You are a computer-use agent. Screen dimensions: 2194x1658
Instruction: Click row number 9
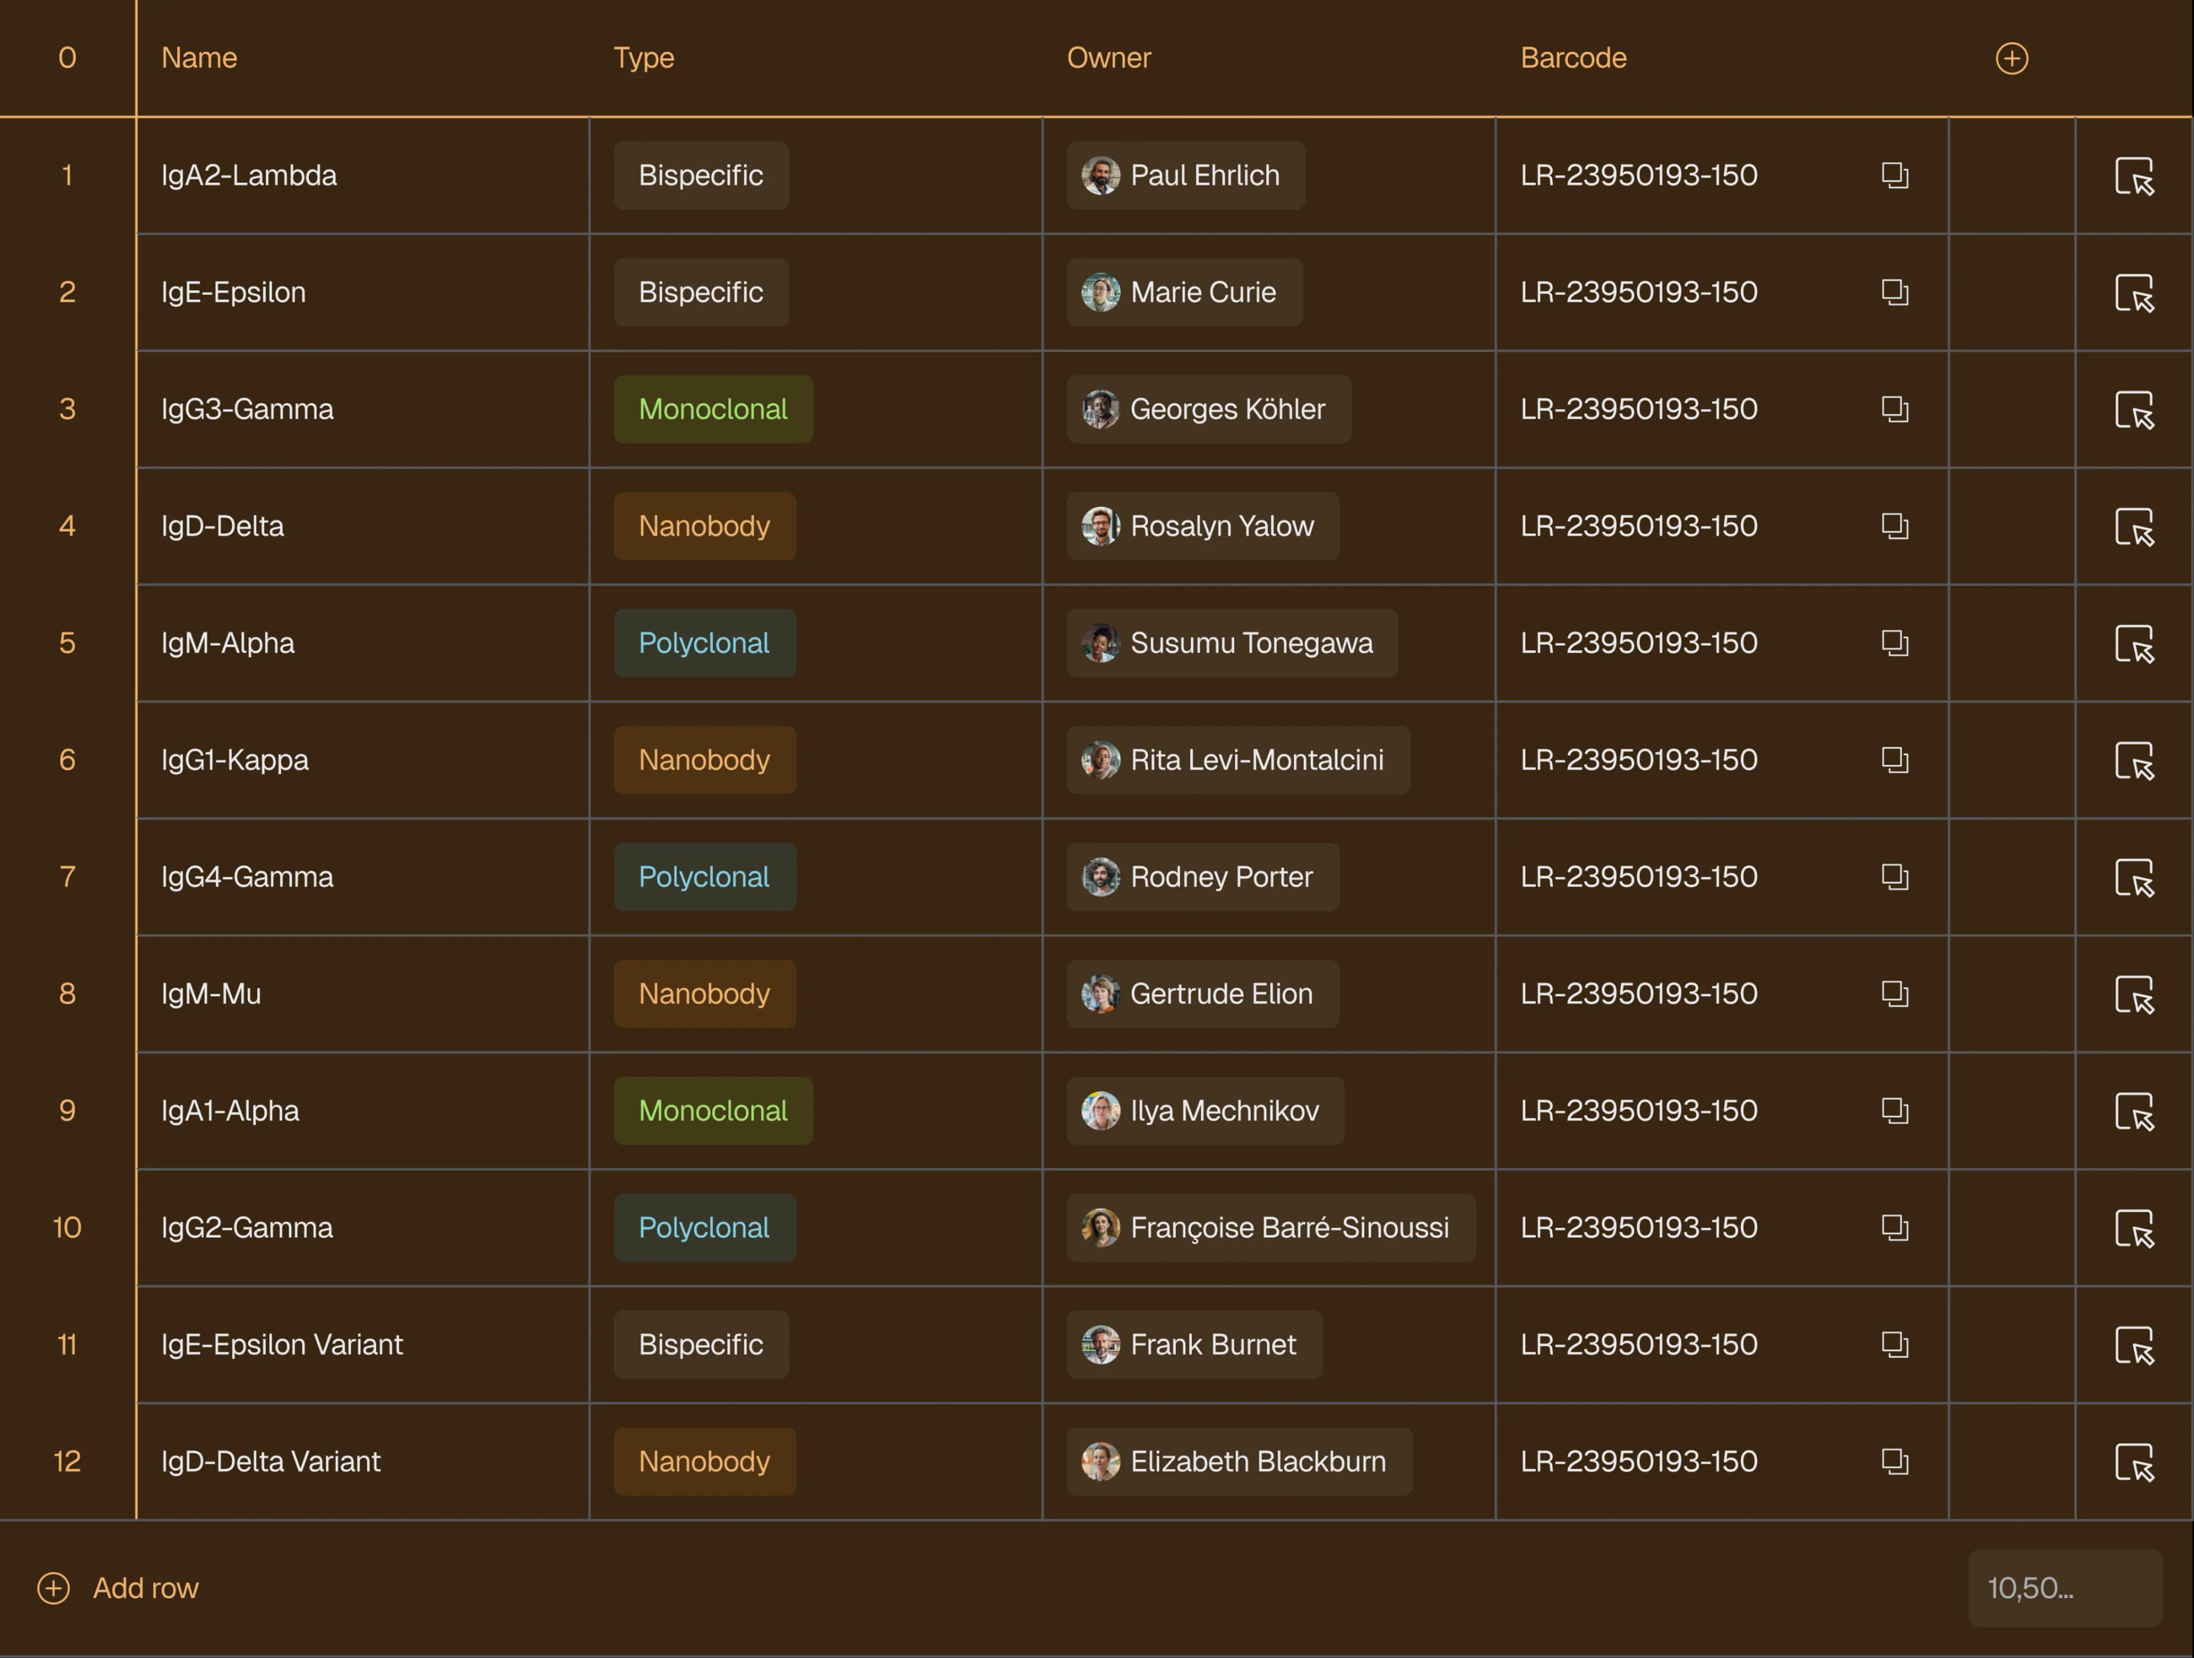[x=66, y=1111]
